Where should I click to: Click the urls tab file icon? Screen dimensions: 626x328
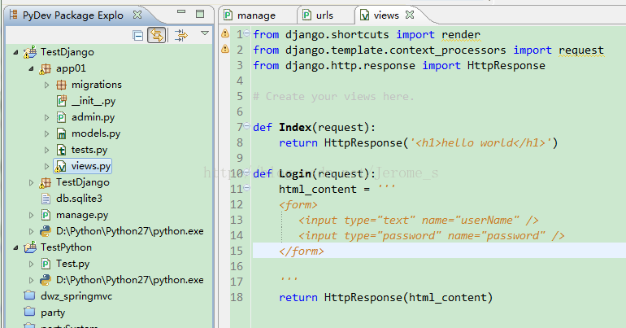(306, 15)
